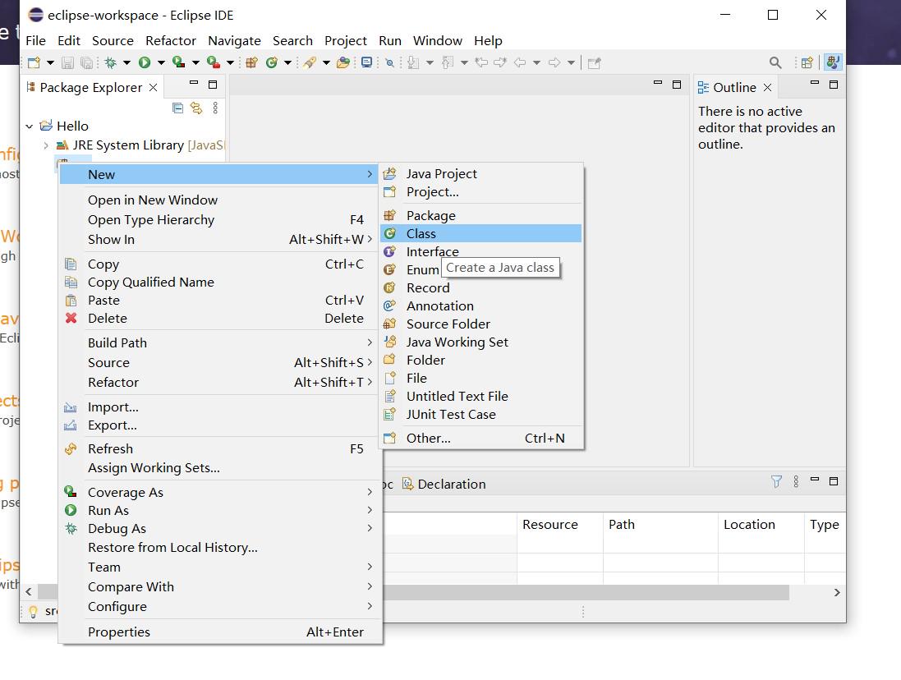Open dropdown arrow next to New Class
Image resolution: width=901 pixels, height=680 pixels.
288,62
